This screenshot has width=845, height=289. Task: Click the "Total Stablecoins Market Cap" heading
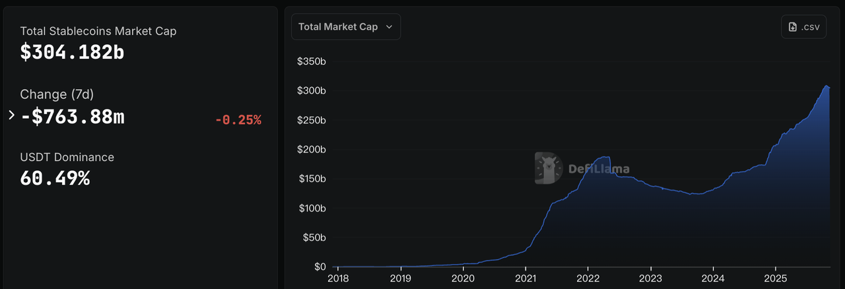pyautogui.click(x=98, y=31)
